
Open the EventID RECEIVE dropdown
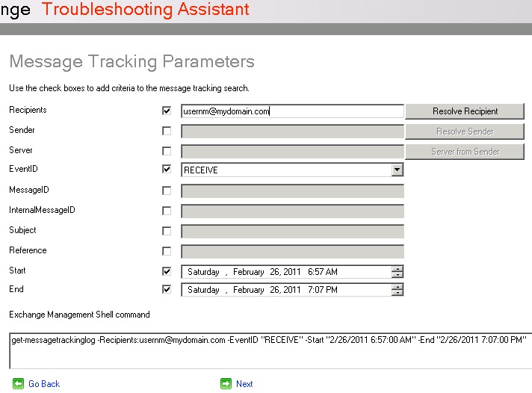point(397,170)
